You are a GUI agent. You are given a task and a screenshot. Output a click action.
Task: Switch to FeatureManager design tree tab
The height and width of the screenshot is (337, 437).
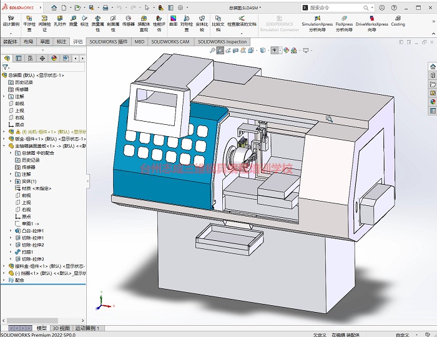point(7,58)
